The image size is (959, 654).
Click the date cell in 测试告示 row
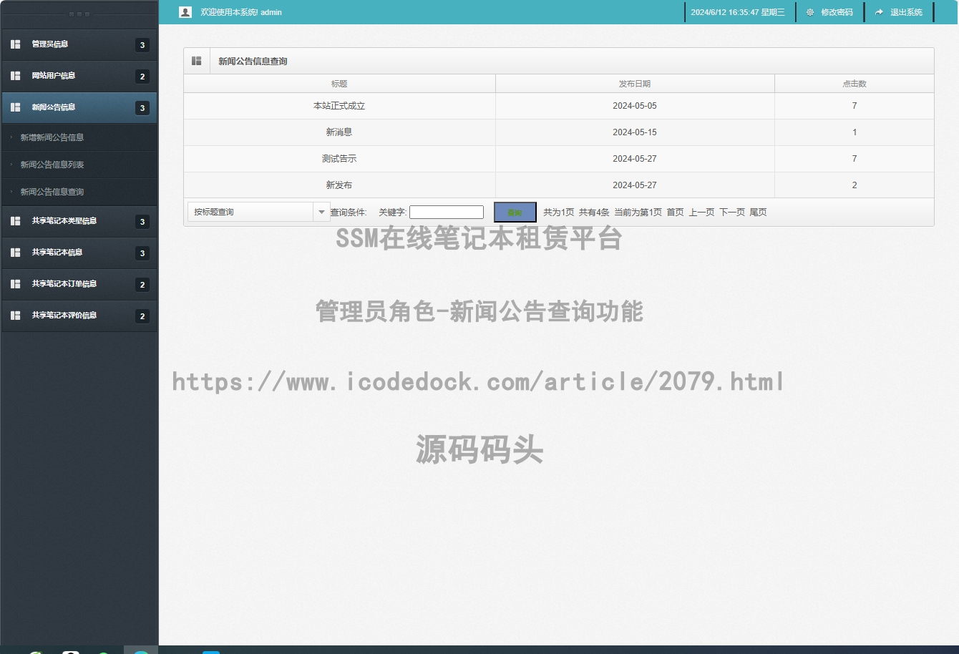click(635, 159)
